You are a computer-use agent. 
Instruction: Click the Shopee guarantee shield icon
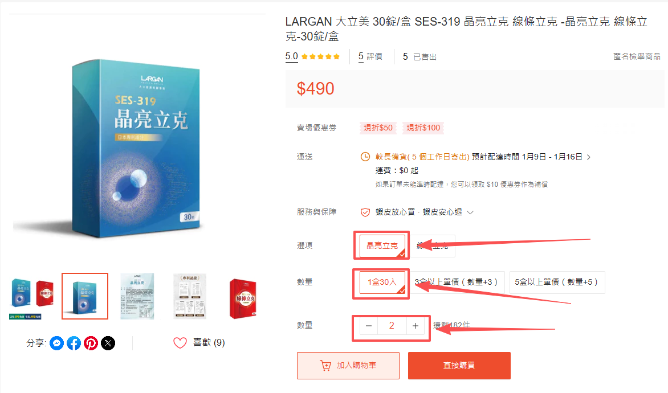tap(365, 212)
